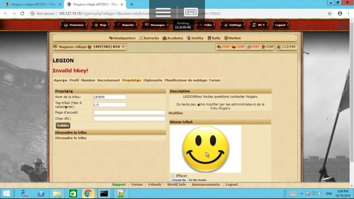Screen dimensions: 354x199
Task: Open the Barracks crossed-swords icon
Action: coord(141,38)
